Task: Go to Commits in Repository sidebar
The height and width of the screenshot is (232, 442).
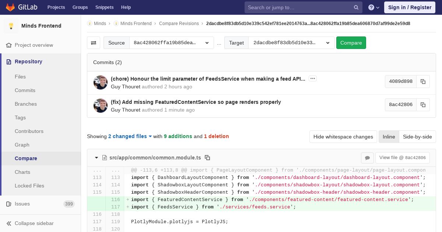Action: pos(25,90)
